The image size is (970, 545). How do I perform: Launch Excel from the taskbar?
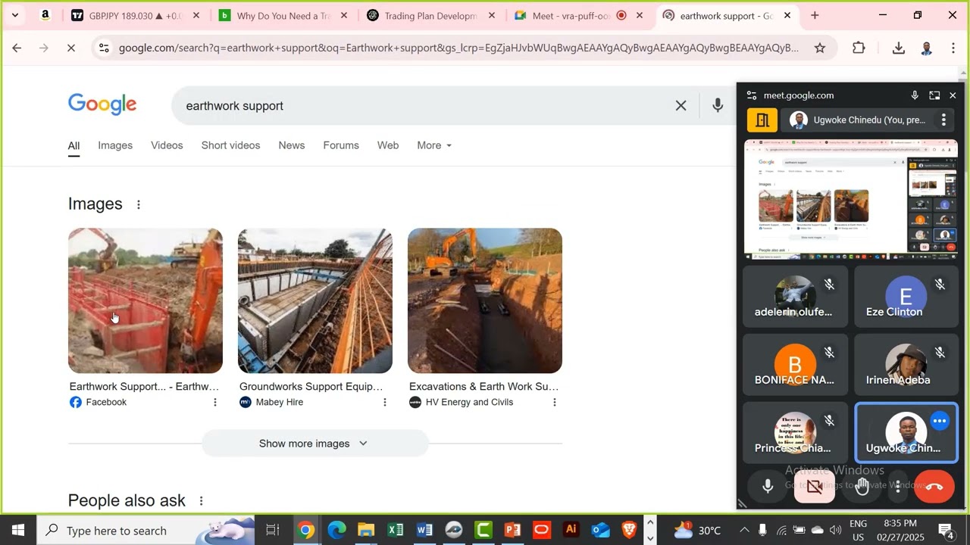coord(396,530)
